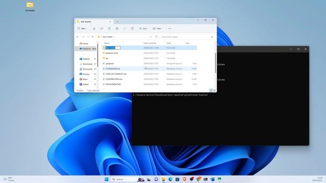
Task: Click the Explorer forward arrow
Action: click(x=83, y=37)
